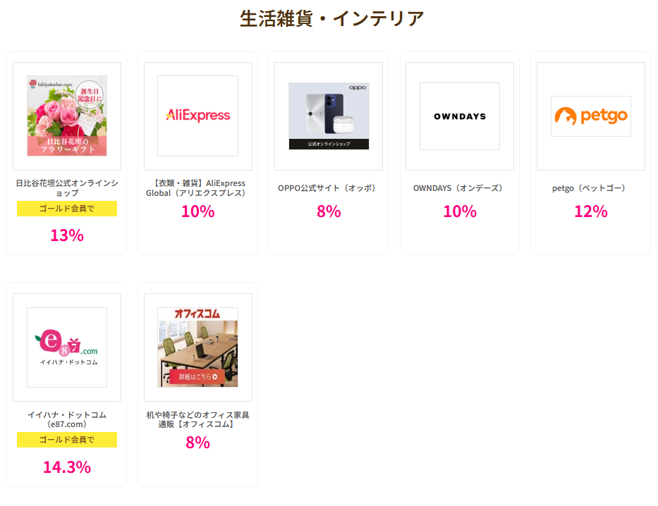Viewport: 658px width, 506px height.
Task: Open 日比谷花壇公式オンラインショップ shop name link
Action: [x=67, y=187]
